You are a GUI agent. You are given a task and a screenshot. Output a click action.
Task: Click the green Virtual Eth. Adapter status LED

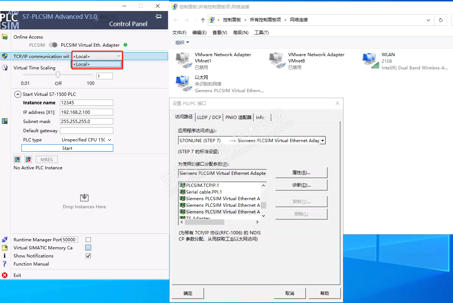(125, 45)
